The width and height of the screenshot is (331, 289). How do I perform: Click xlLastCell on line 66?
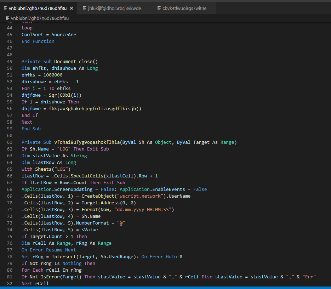[120, 176]
